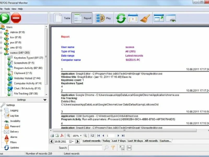The height and width of the screenshot is (157, 209).
Task: Open the 10.08.2011 date dropdown
Action: (x=71, y=141)
